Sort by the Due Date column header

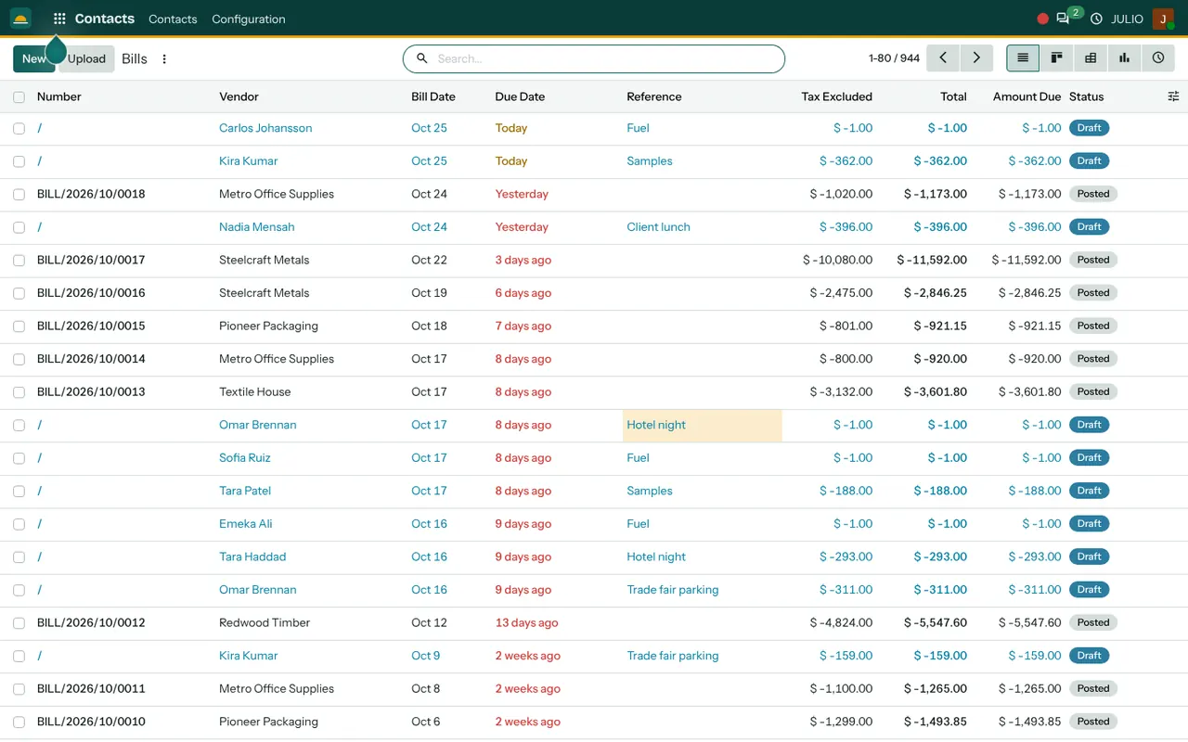click(520, 96)
